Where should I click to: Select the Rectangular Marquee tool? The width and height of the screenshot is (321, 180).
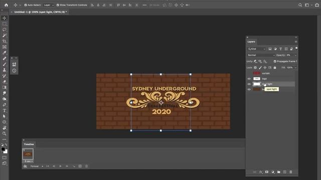[5, 24]
